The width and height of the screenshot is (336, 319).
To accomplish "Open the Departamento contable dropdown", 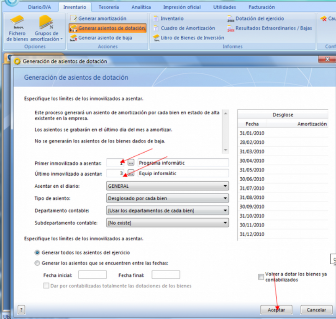I will point(226,210).
